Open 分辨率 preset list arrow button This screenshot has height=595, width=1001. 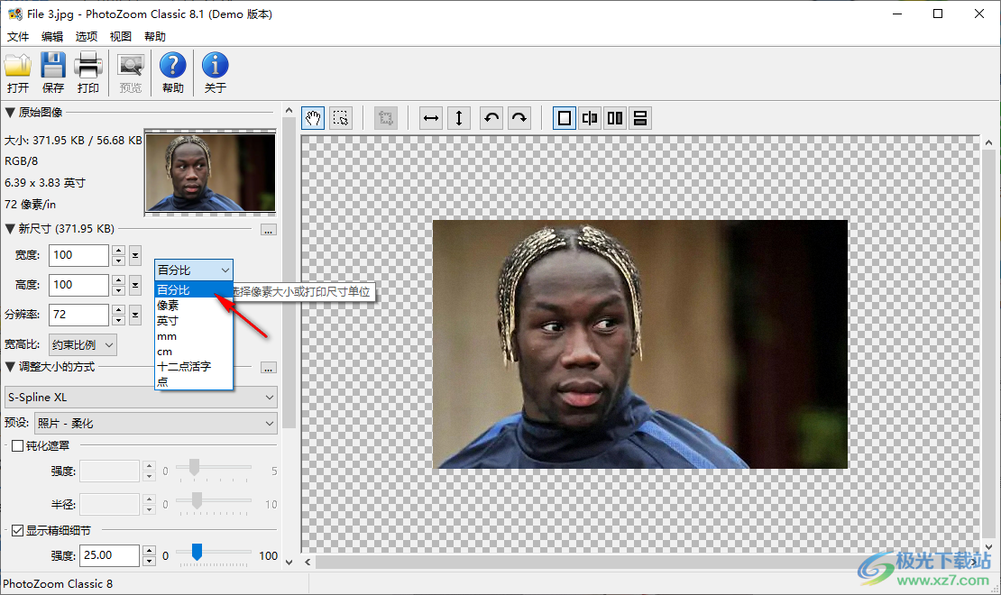(135, 315)
